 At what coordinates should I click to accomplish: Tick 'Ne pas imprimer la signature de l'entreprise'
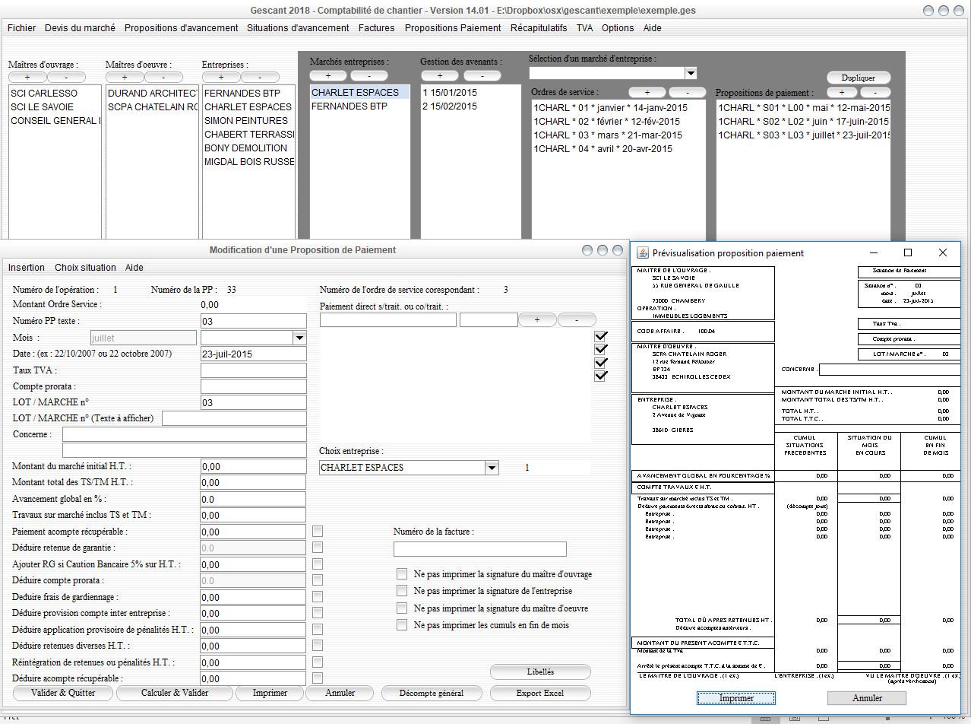[402, 590]
